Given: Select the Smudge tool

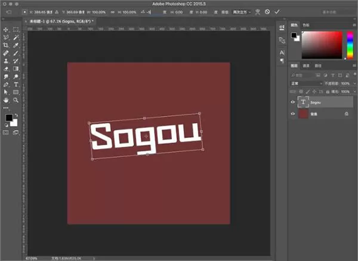Looking at the screenshot, I should [x=6, y=77].
